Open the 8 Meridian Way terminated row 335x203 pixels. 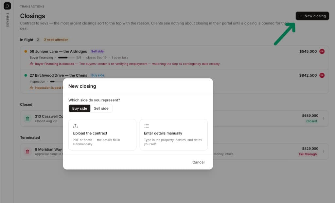[174, 151]
